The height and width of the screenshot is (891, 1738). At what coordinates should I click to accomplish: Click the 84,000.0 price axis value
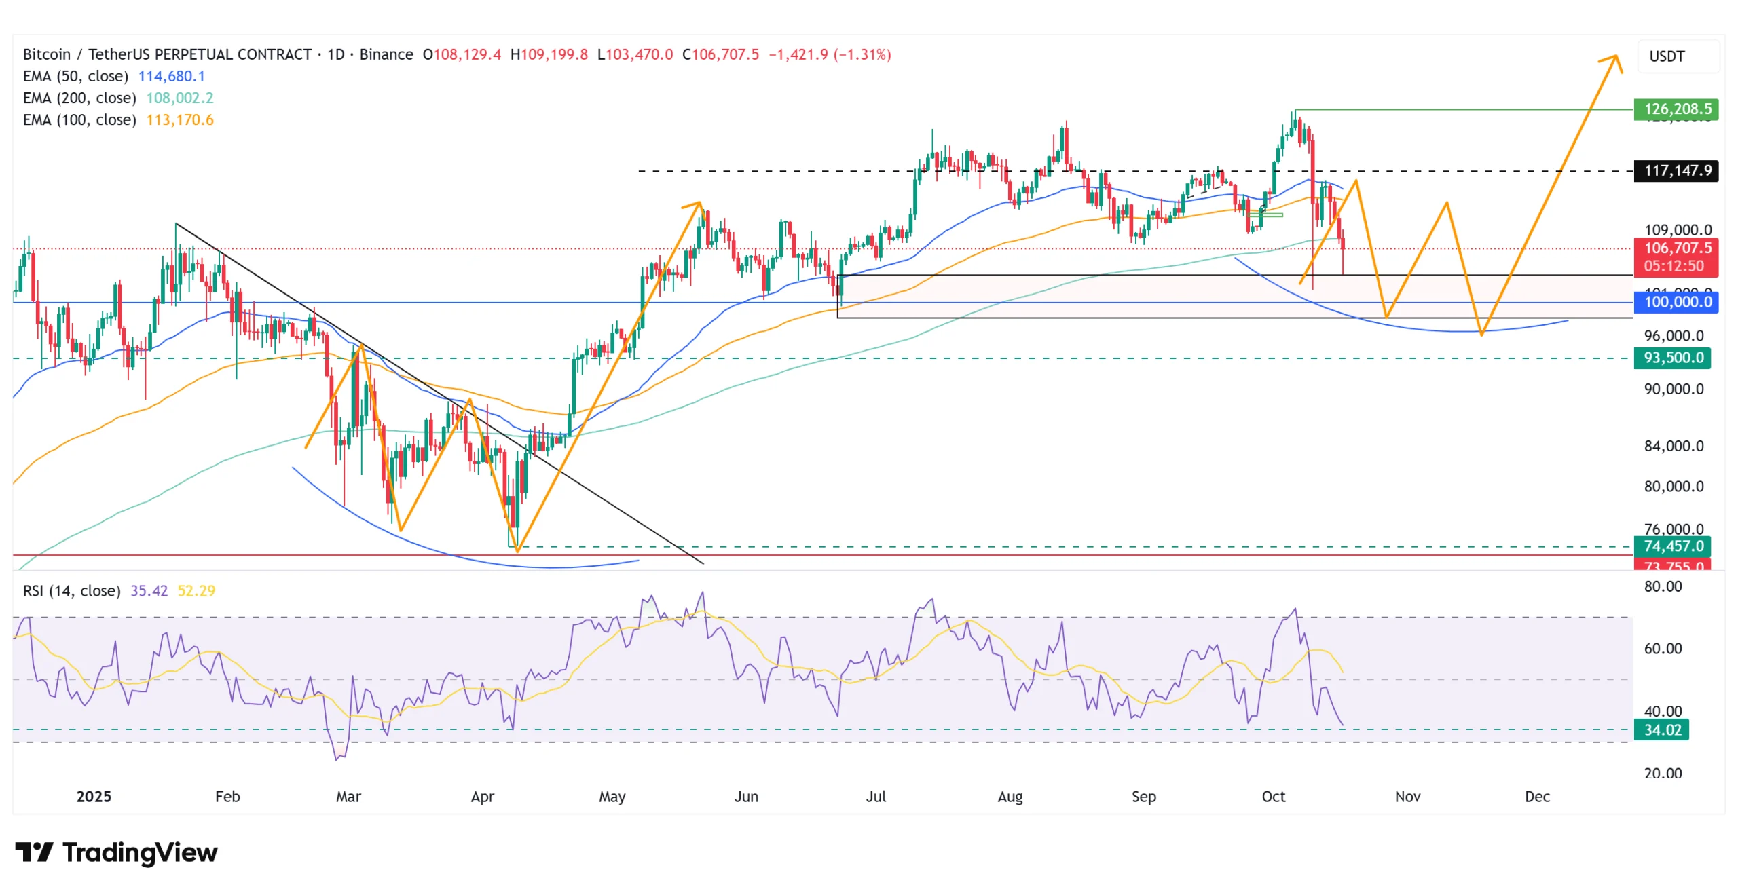pos(1674,446)
